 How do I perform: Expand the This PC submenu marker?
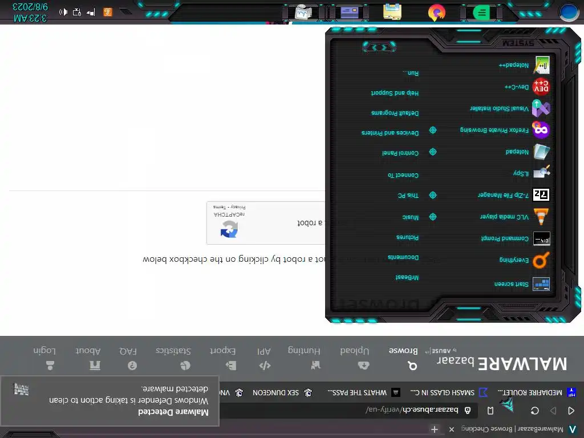point(433,195)
